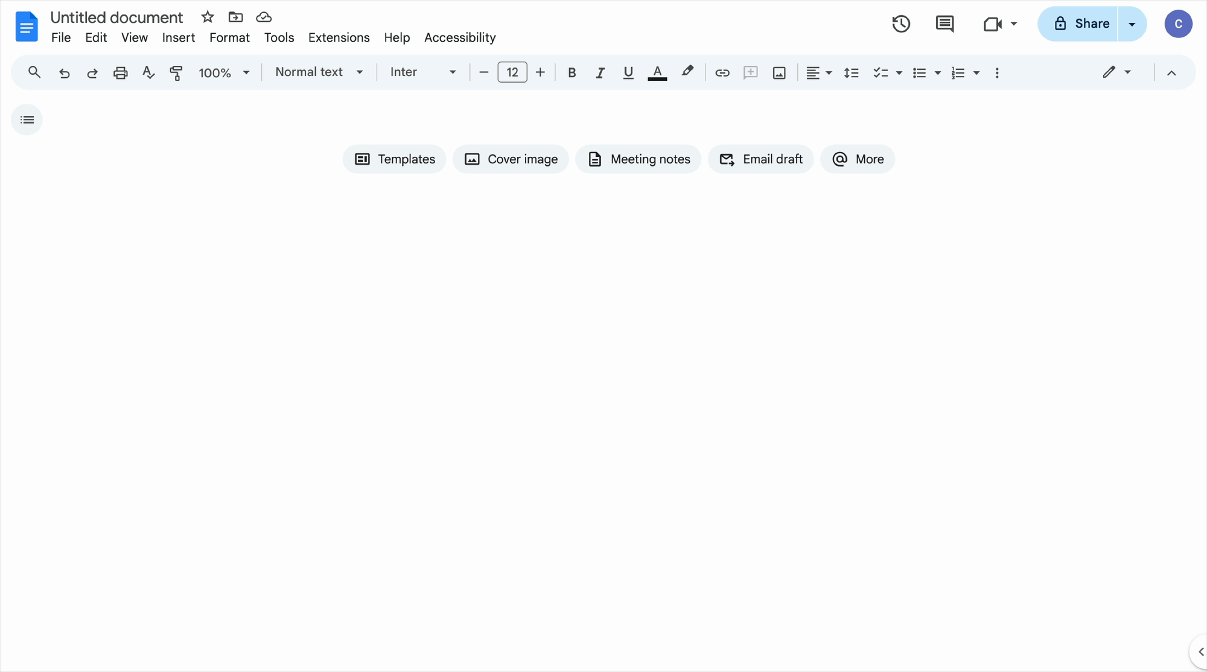The width and height of the screenshot is (1207, 672).
Task: Click the Text color icon
Action: coord(657,72)
